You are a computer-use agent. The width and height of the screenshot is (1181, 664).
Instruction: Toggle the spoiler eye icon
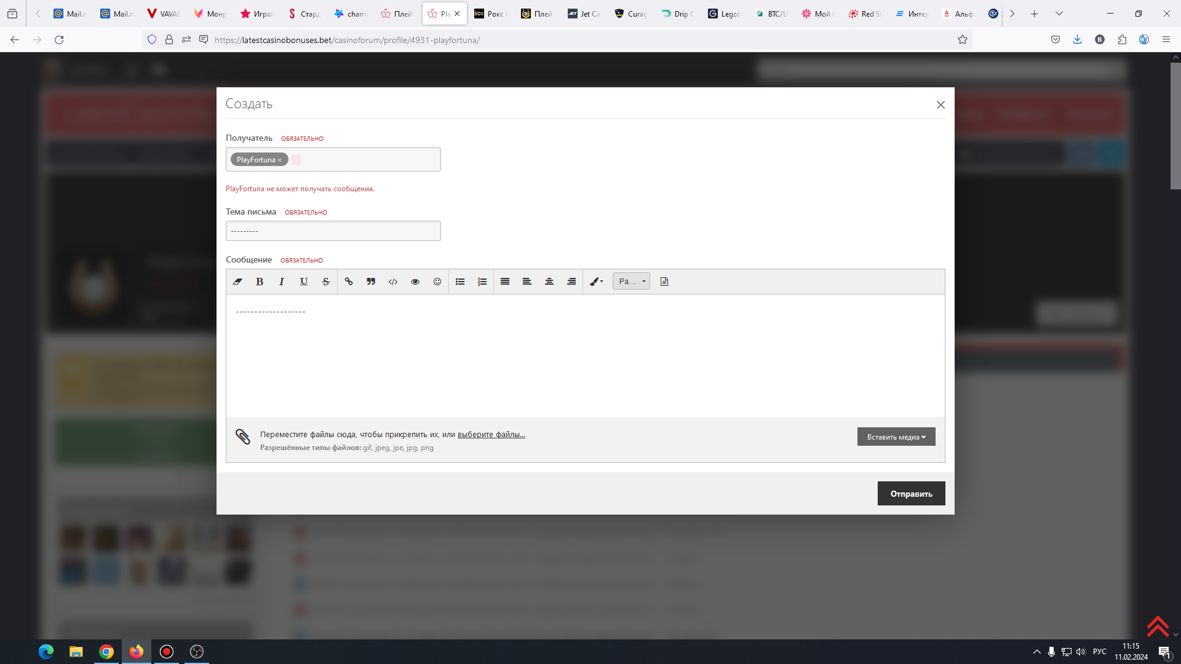415,282
